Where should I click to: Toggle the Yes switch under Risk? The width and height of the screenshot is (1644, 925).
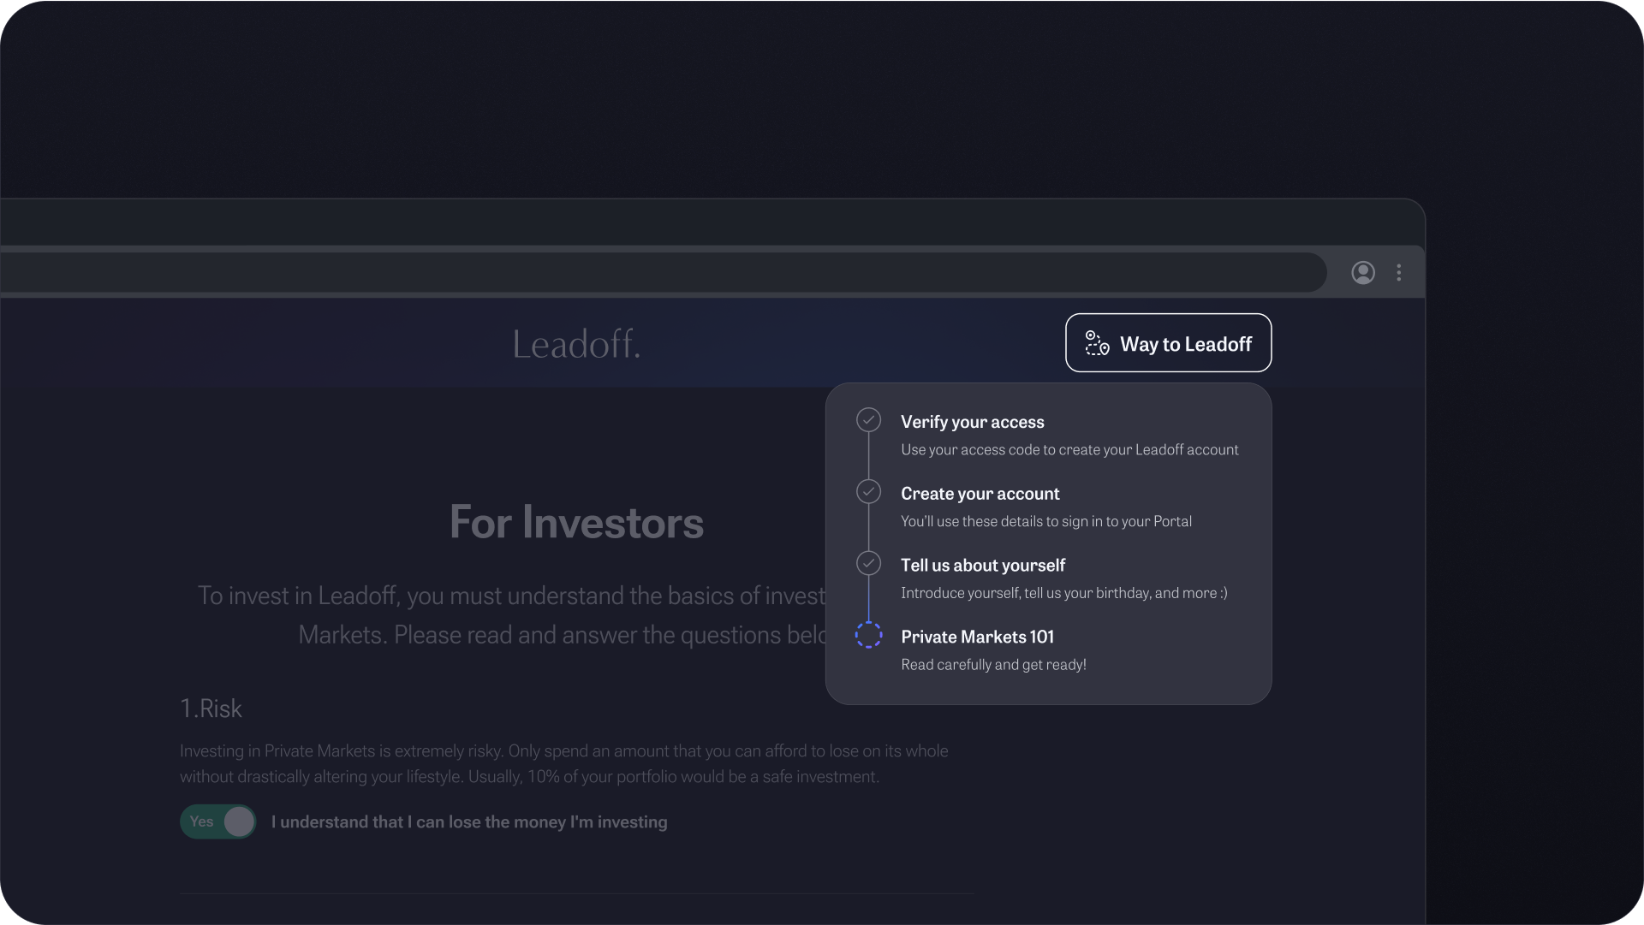218,821
